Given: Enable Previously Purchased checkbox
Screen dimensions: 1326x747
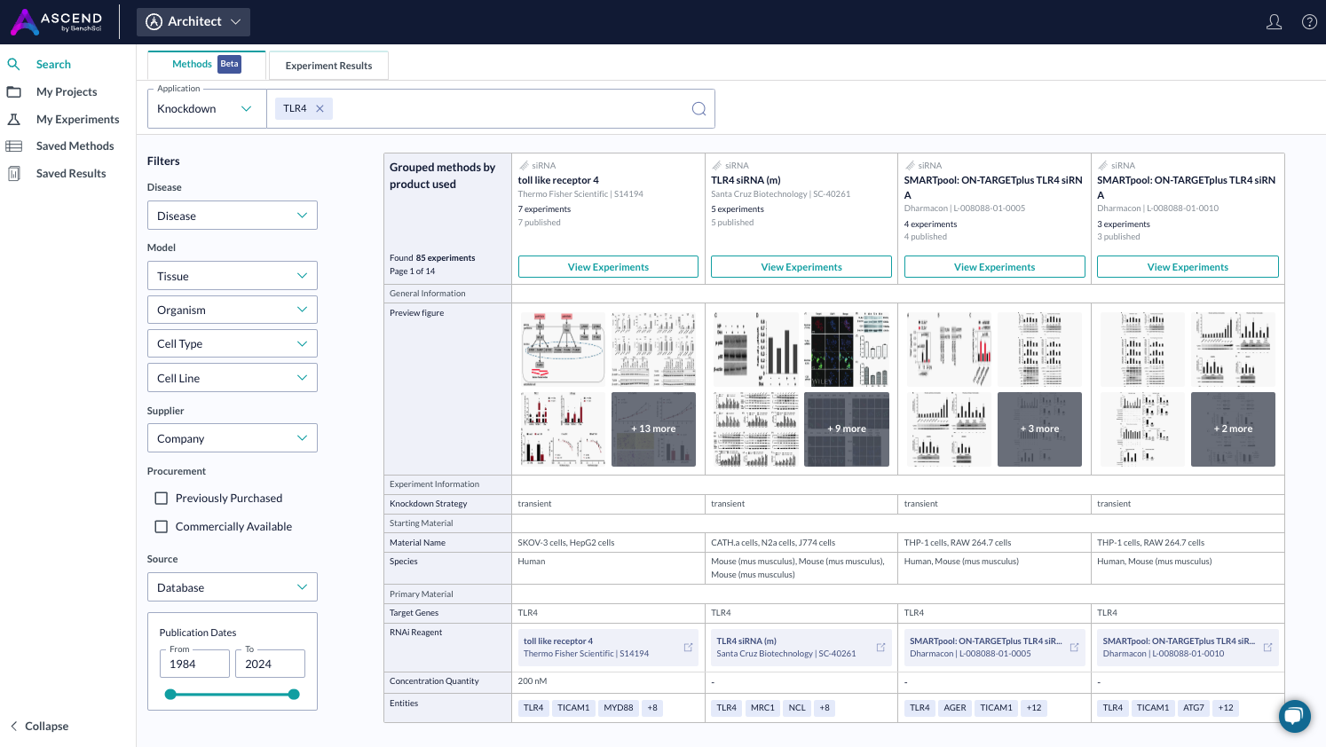Looking at the screenshot, I should pos(162,499).
